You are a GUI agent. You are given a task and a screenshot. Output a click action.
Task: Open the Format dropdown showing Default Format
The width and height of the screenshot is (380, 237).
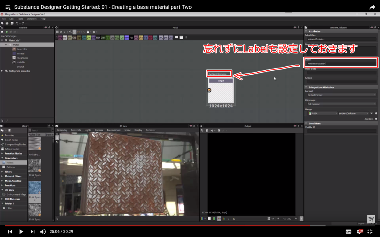[x=342, y=95]
